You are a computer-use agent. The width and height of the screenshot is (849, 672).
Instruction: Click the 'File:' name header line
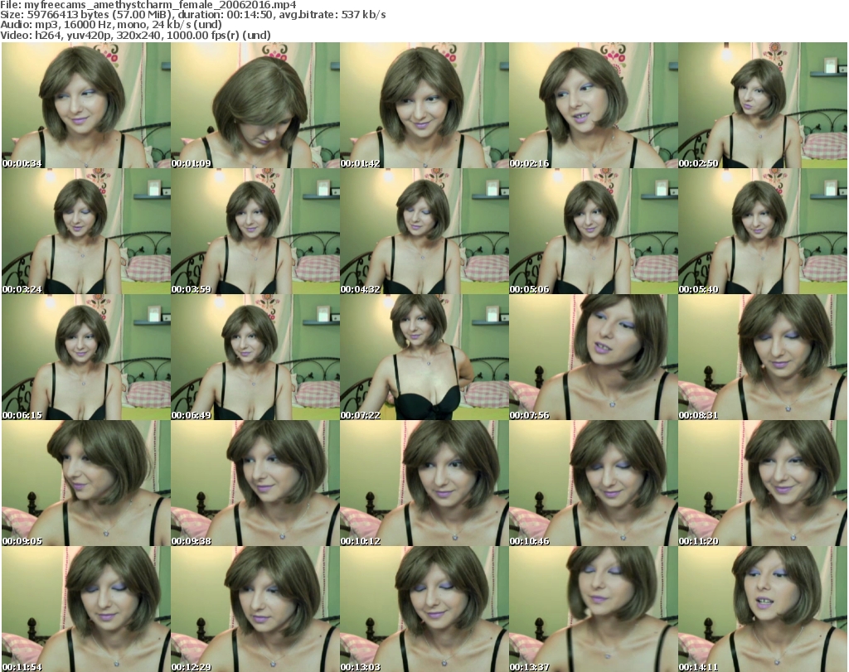148,5
